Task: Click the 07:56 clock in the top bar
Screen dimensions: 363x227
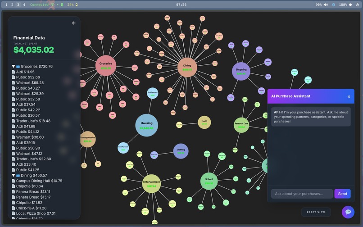Action: tap(181, 5)
